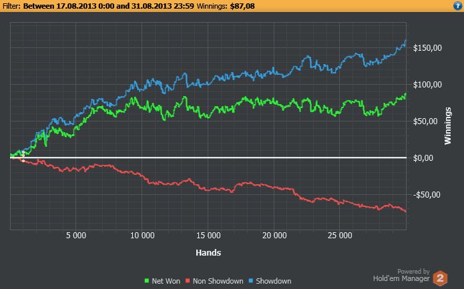Screen dimensions: 464x289
Task: Click the filter date range text
Action: coord(109,6)
